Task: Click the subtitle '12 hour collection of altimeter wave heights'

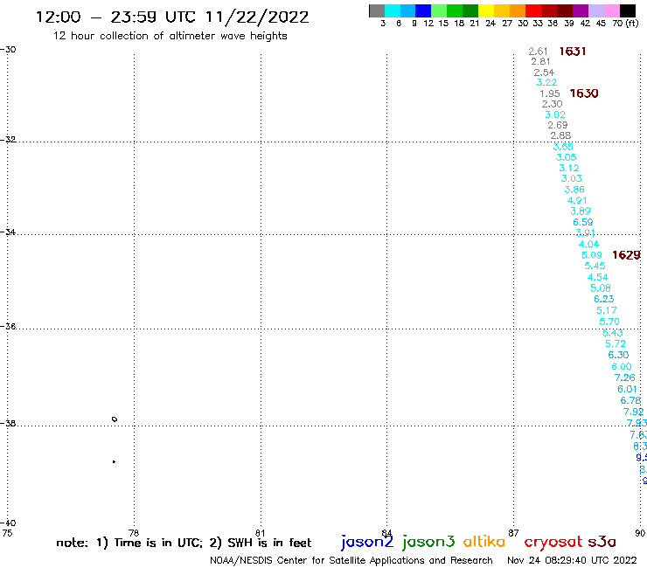Action: point(170,36)
